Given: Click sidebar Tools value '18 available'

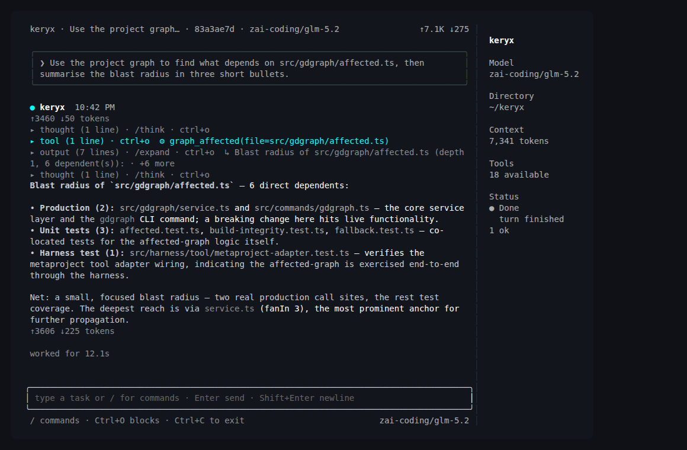Looking at the screenshot, I should point(519,175).
